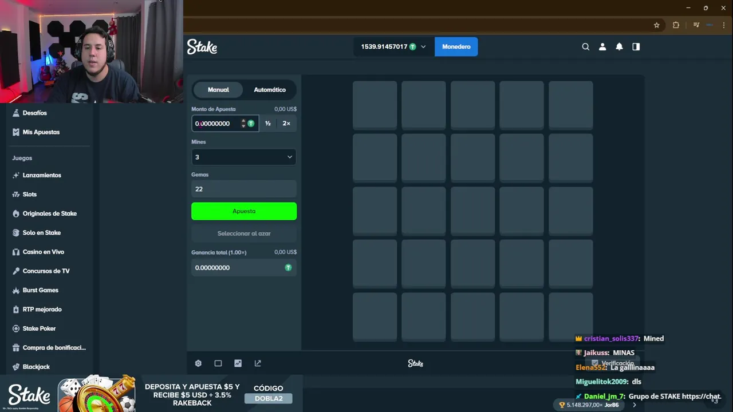Switch to Manual betting mode
Viewport: 733px width, 412px height.
point(218,90)
